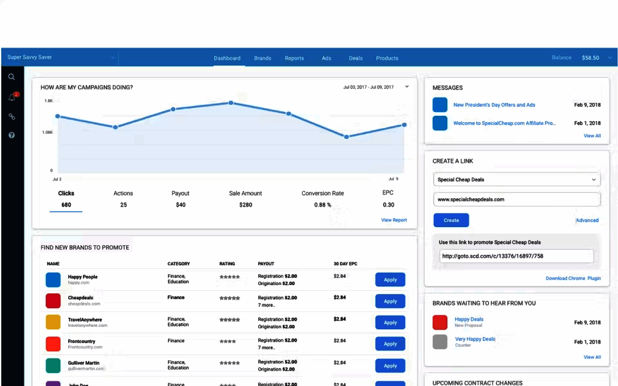
Task: Open the View Report link
Action: pos(394,220)
